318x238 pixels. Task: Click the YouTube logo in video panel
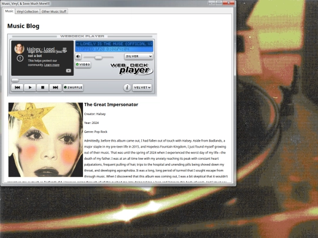click(68, 71)
